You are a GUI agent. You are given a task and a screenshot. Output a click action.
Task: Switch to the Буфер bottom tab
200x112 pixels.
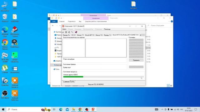point(72,82)
